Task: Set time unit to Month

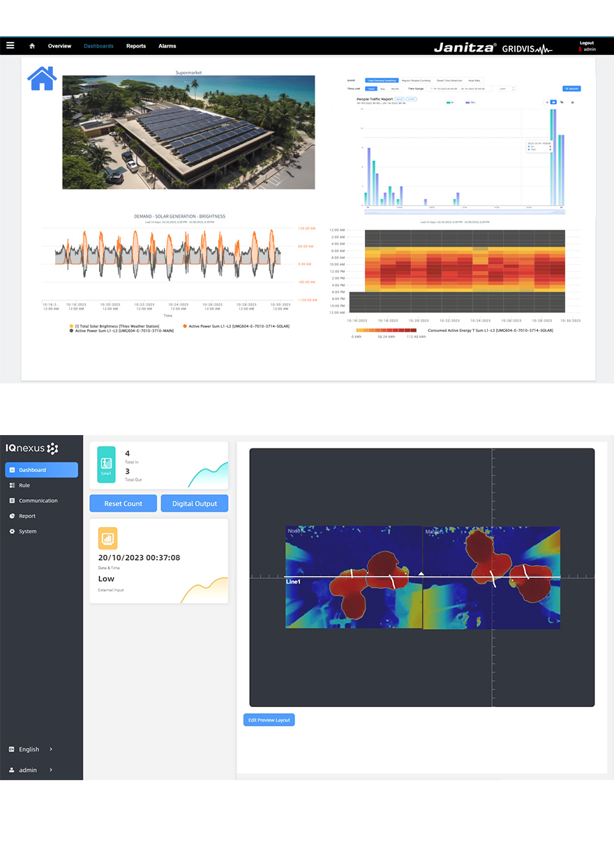Action: click(x=394, y=89)
